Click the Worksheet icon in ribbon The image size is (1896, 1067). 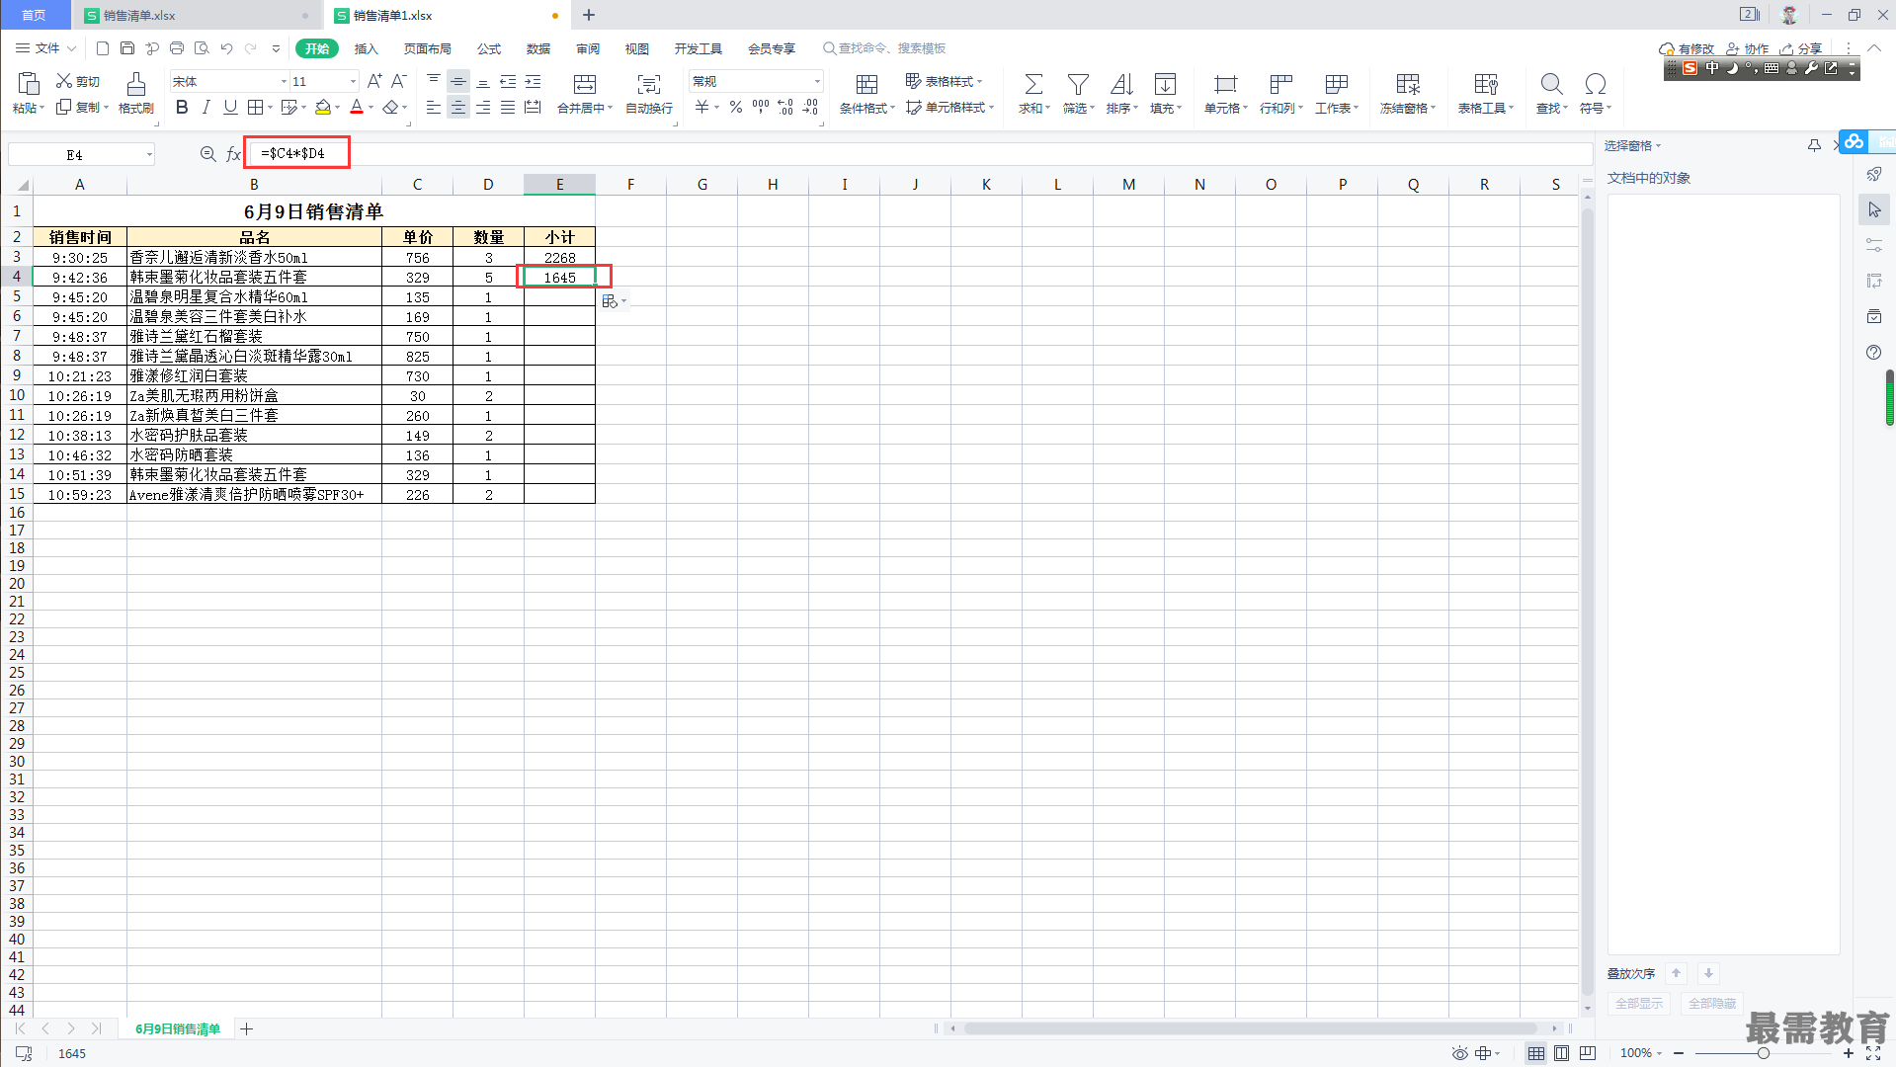1337,84
